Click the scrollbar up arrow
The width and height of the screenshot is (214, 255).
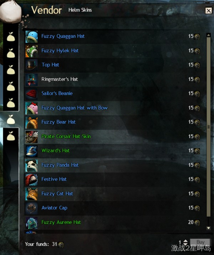pos(209,35)
